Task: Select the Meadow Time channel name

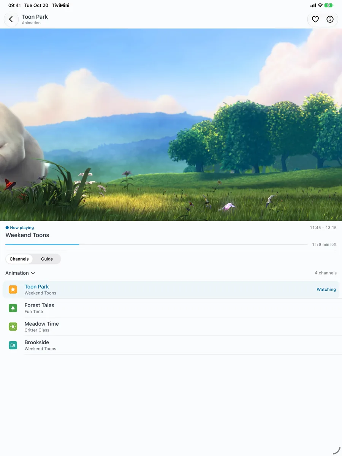Action: [42, 324]
